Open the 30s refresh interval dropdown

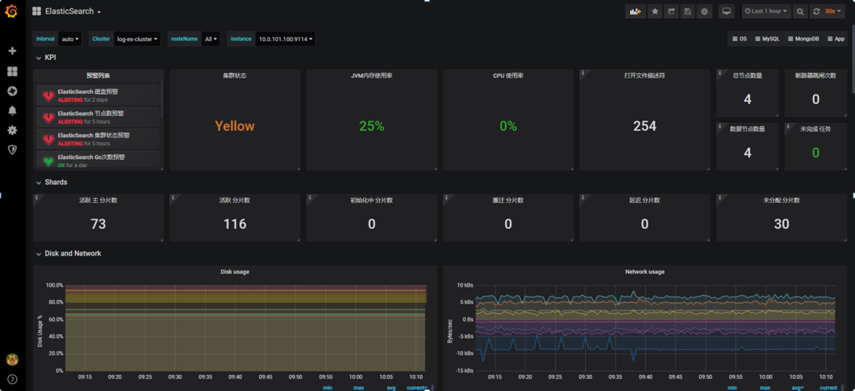tap(833, 11)
